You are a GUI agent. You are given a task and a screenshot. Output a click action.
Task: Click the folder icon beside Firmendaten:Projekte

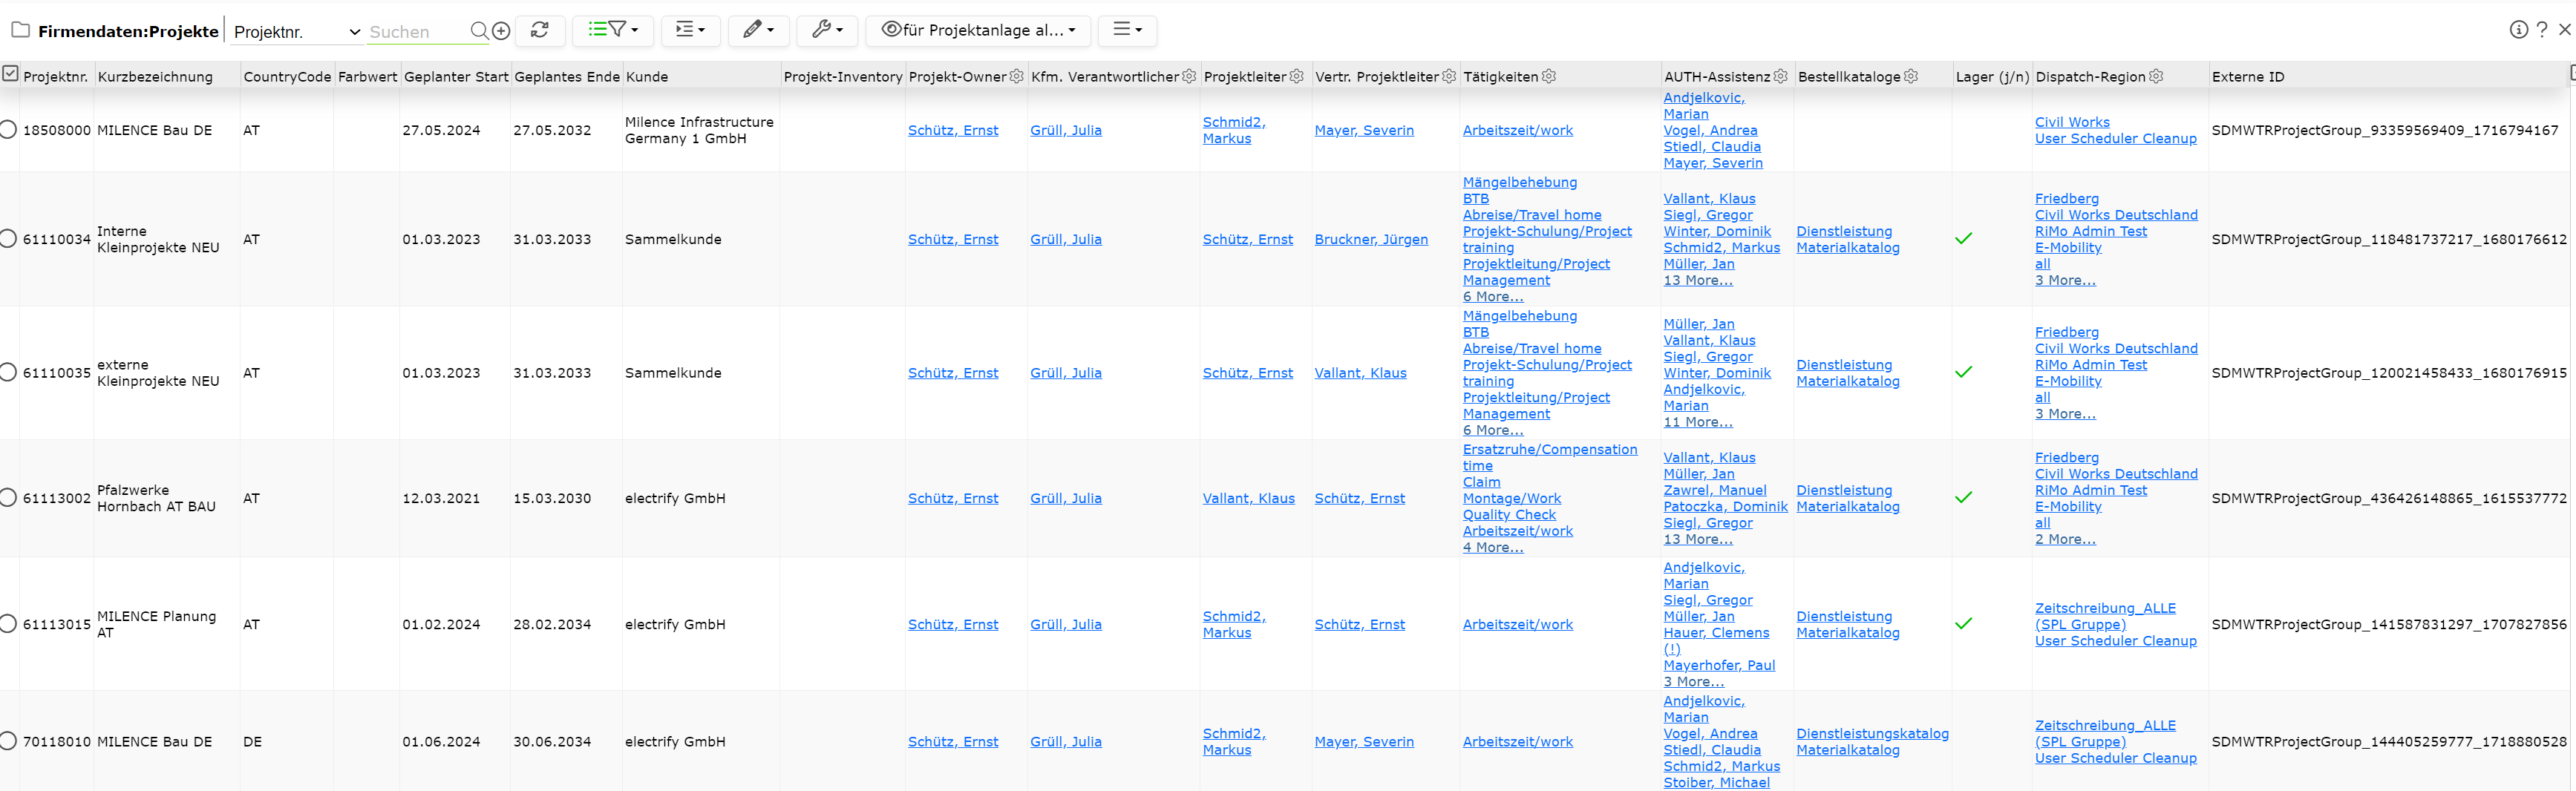click(20, 30)
